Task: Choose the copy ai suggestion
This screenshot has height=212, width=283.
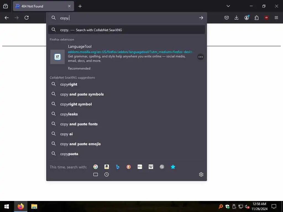Action: 126,134
